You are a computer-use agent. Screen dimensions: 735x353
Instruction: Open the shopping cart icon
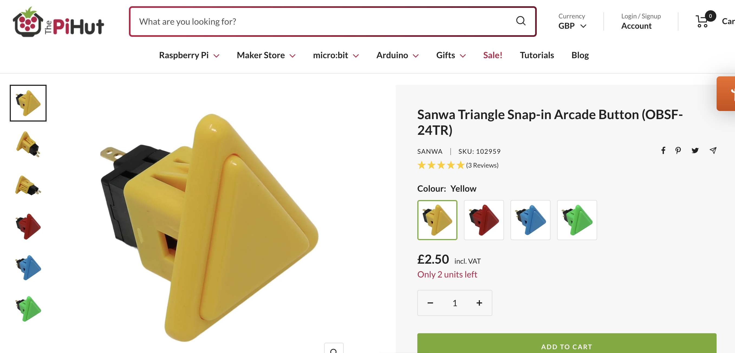click(x=703, y=21)
